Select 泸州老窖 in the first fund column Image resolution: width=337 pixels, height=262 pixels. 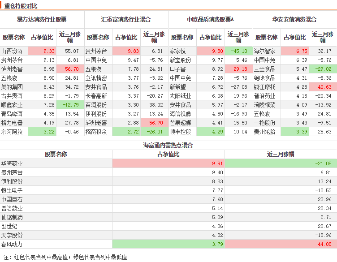pos(12,69)
